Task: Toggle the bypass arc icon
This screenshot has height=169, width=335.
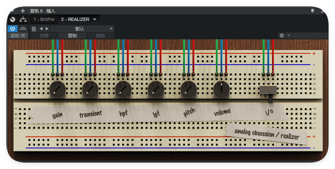Action: (x=23, y=29)
